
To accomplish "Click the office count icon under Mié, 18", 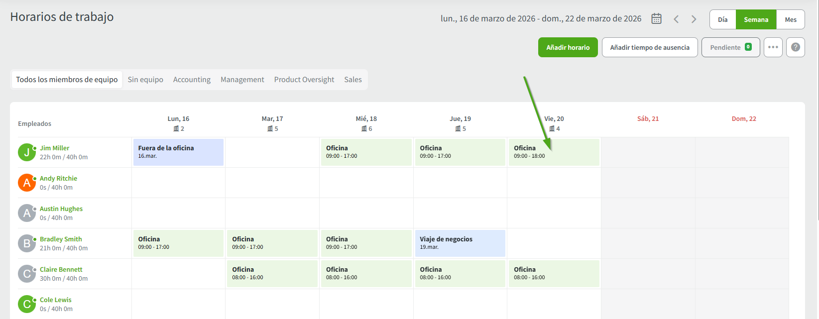I will pos(364,129).
